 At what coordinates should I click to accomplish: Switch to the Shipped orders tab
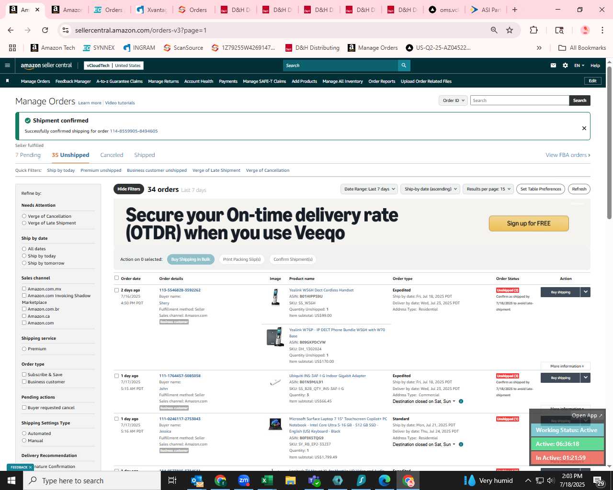pos(145,155)
